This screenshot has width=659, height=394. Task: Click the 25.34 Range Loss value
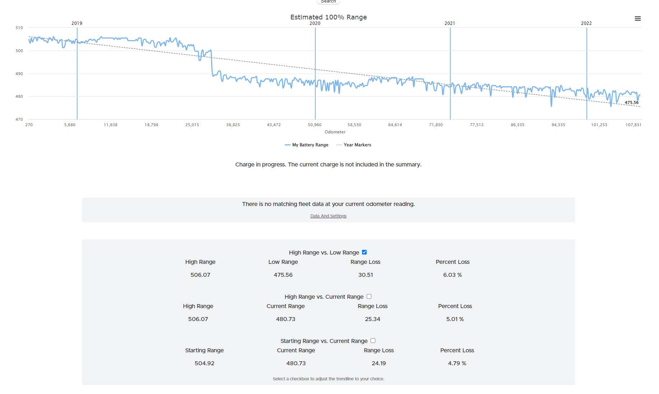click(372, 319)
